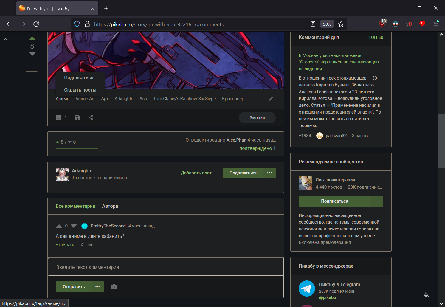The height and width of the screenshot is (307, 445).
Task: Open the Alex.Phan editor profile
Action: pyautogui.click(x=236, y=140)
